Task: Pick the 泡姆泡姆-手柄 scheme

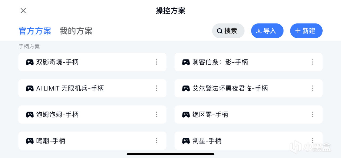Action: click(57, 114)
